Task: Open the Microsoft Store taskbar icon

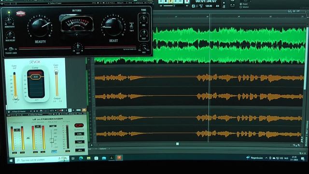Action: point(96,158)
